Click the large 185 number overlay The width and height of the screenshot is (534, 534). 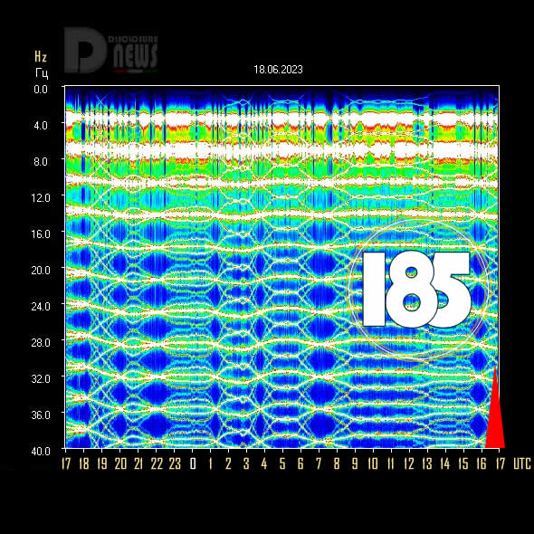(417, 290)
